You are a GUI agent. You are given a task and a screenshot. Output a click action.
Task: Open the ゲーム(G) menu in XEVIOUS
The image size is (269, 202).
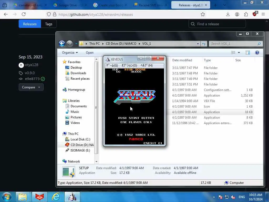pos(112,65)
